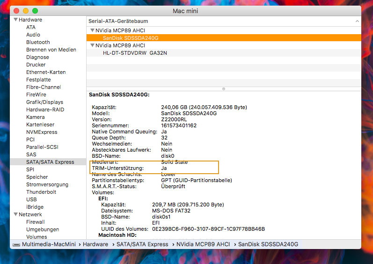373x264 pixels.
Task: Open Fibre-Channel entry
Action: [x=44, y=87]
